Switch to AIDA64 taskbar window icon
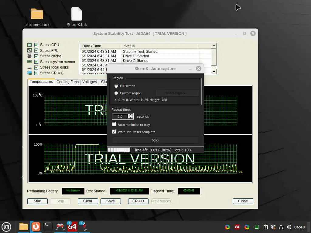This screenshot has height=233, width=311. (x=72, y=227)
